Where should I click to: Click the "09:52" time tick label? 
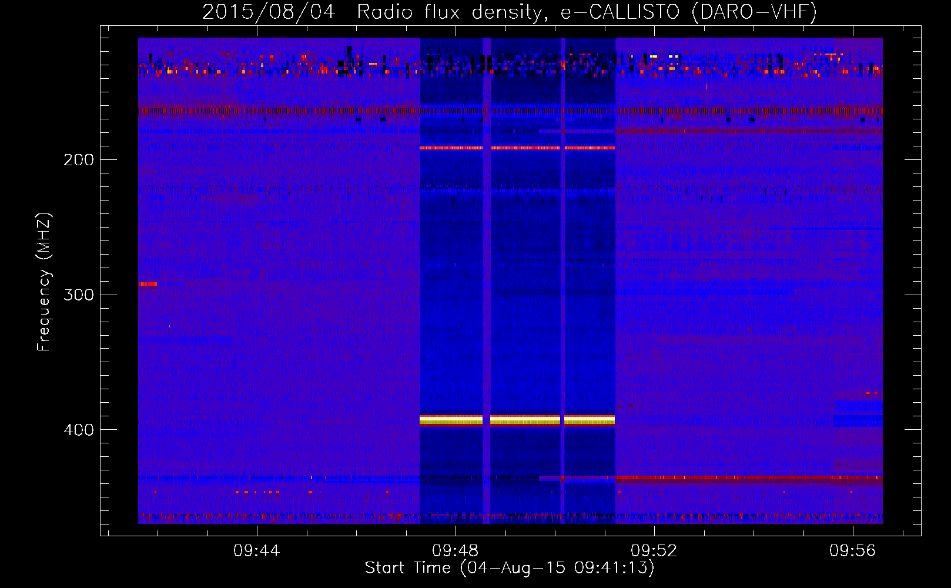654,551
